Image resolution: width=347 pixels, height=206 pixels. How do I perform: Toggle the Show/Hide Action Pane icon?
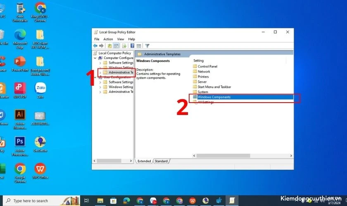coord(139,46)
